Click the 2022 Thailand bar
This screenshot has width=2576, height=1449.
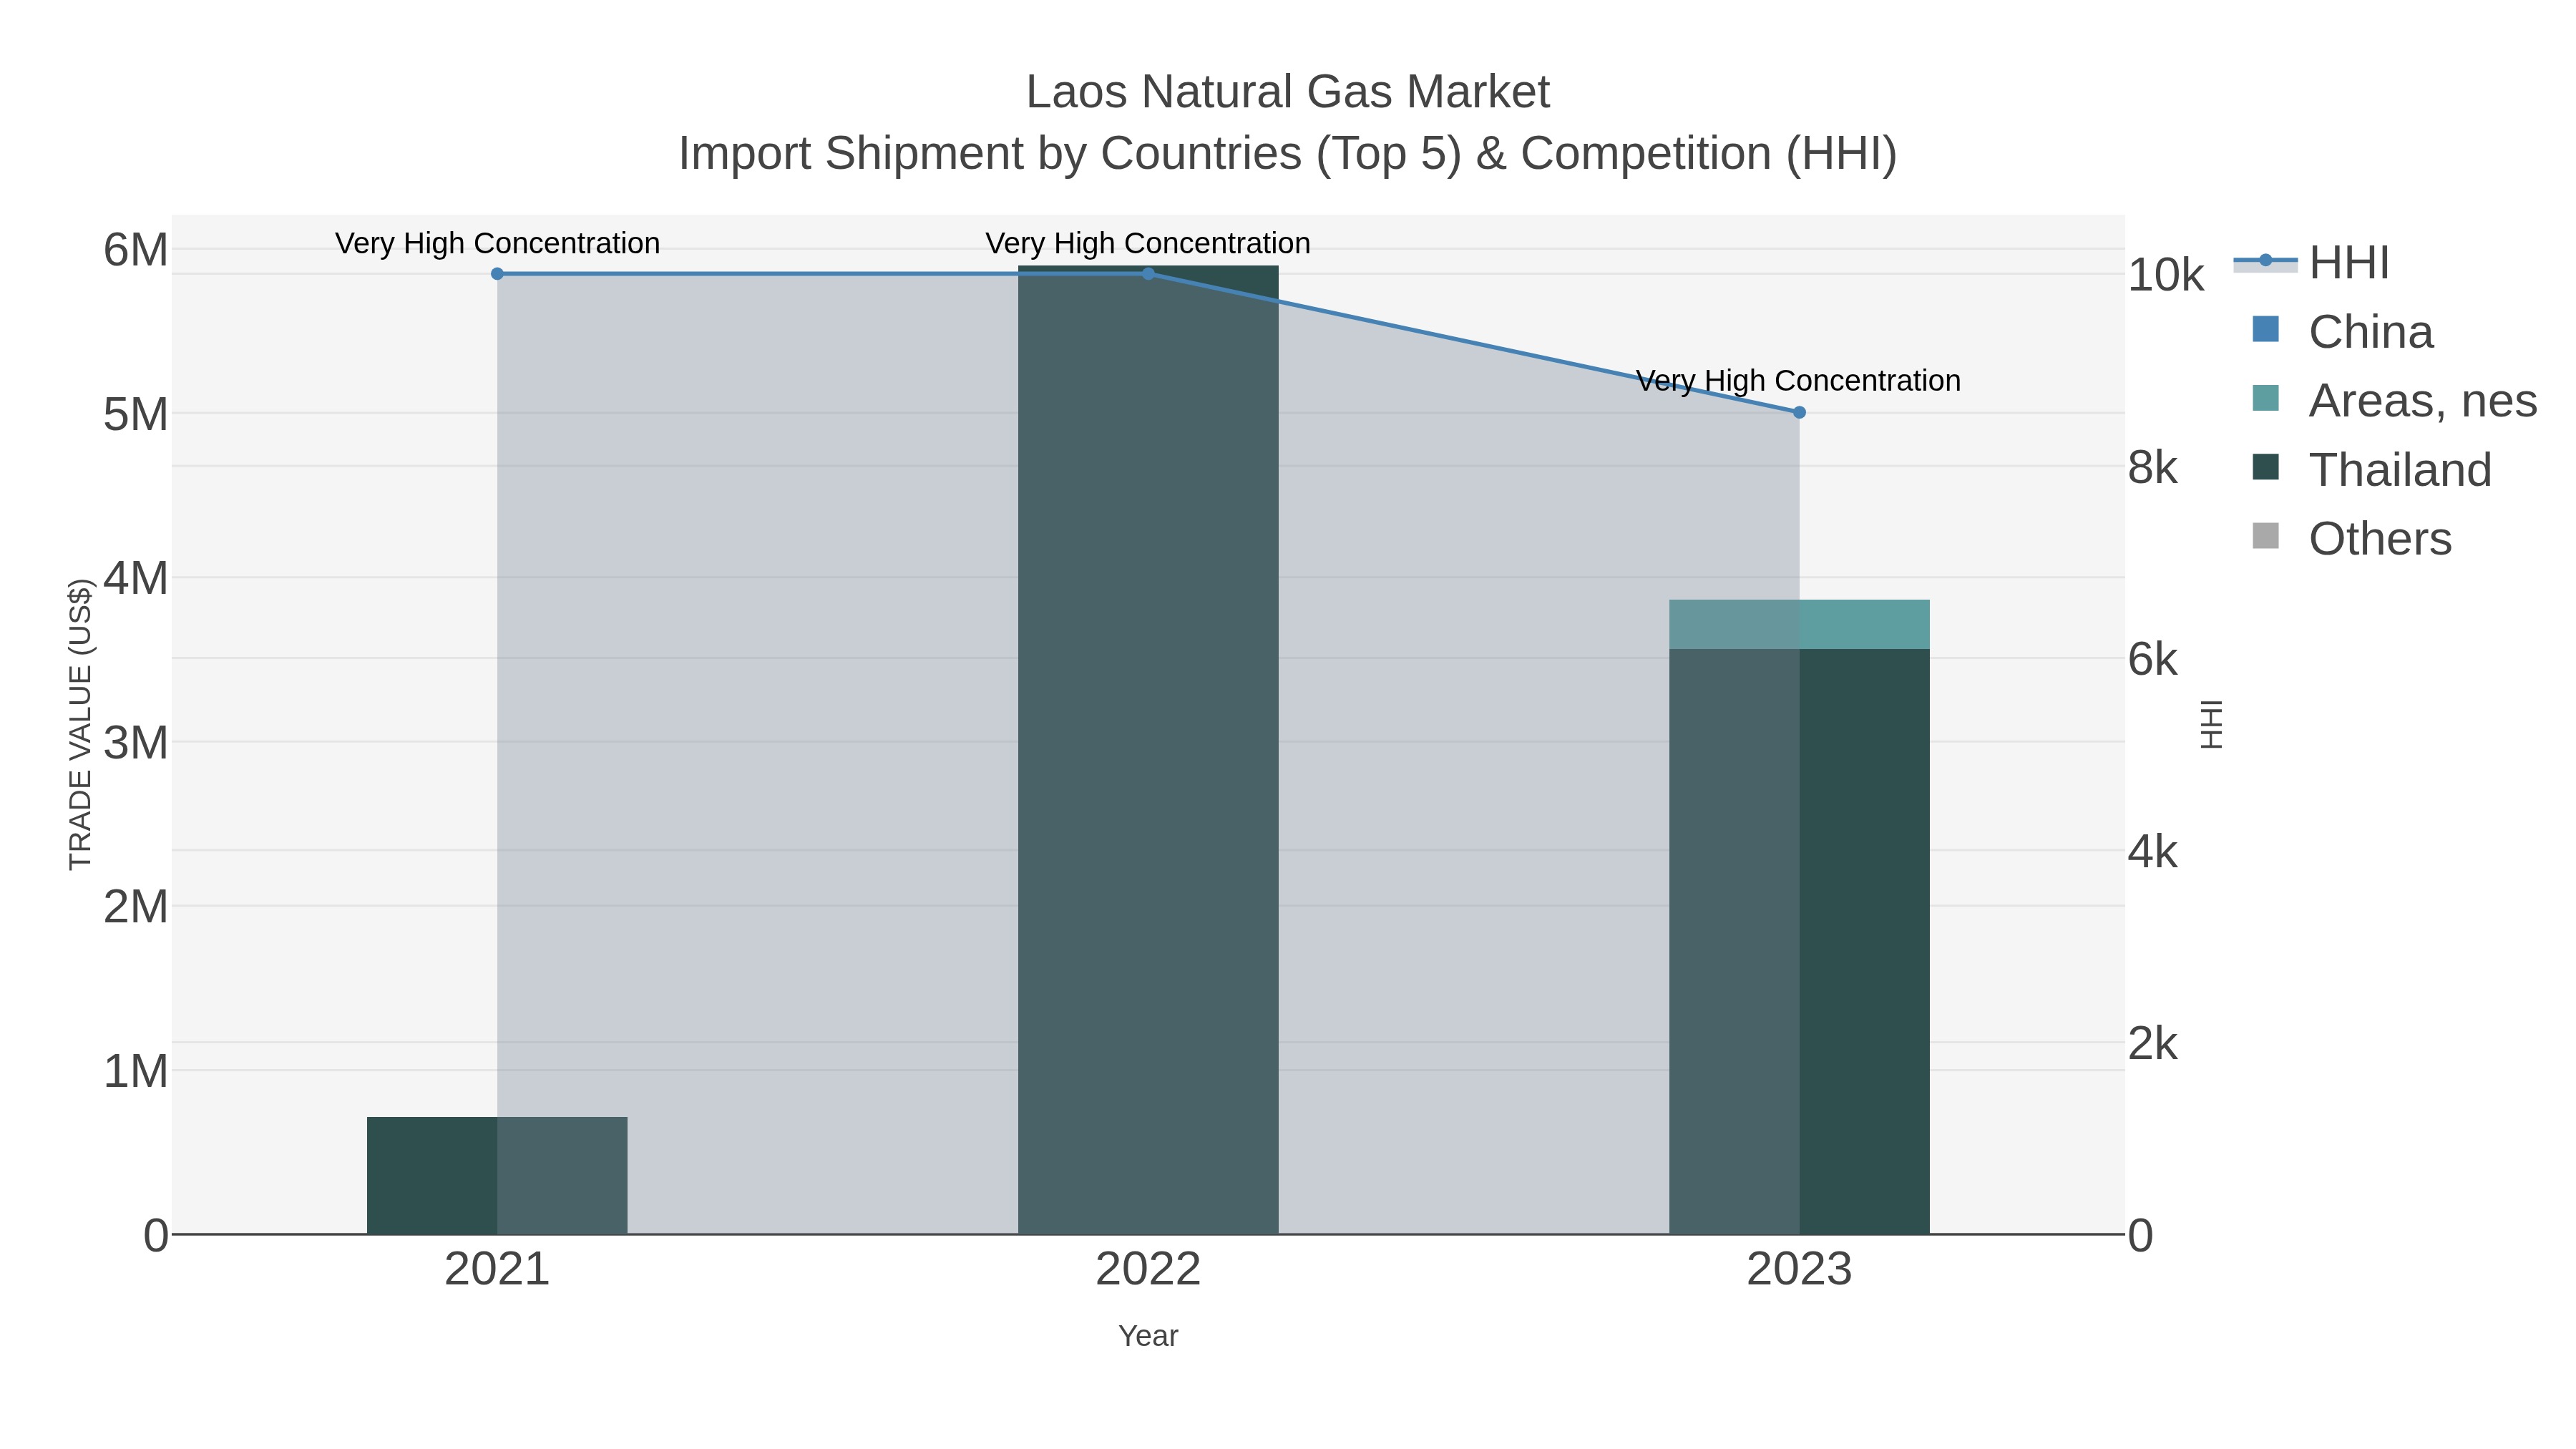click(1148, 750)
